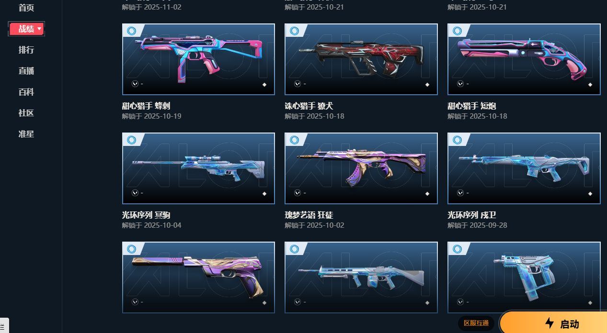
Task: Click the Valorant logo icon on 光环序列 戍卫 card
Action: [x=460, y=193]
